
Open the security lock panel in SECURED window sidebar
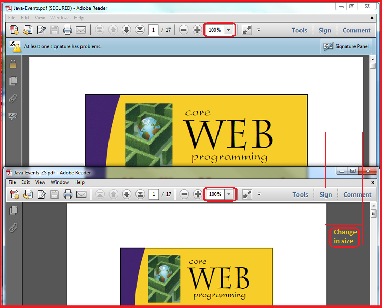point(13,64)
